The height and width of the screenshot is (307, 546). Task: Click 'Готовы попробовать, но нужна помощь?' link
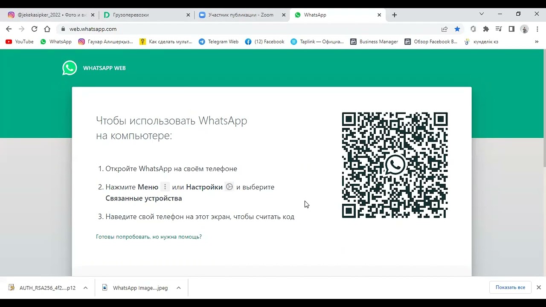[149, 237]
